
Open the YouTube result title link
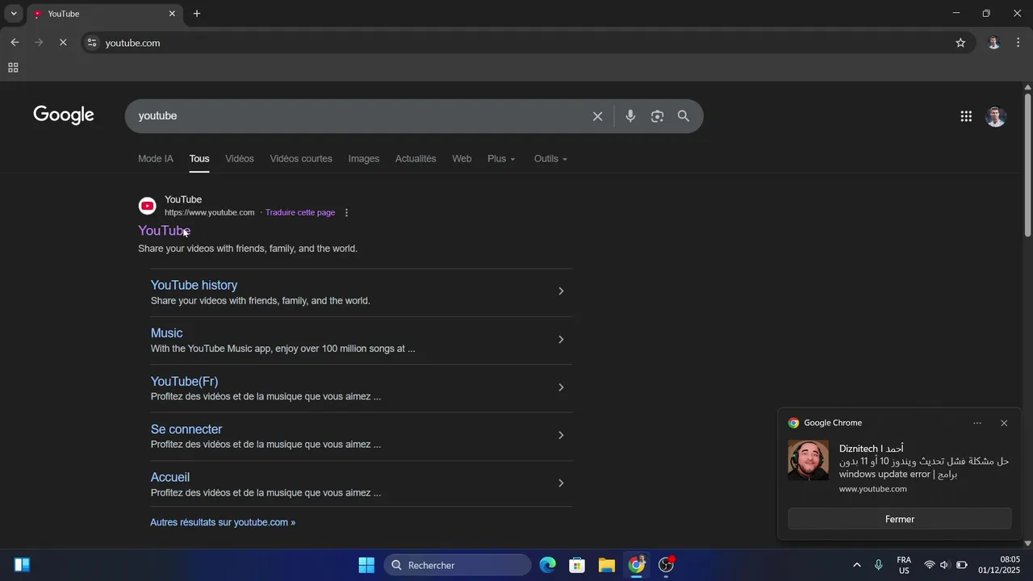pos(164,231)
